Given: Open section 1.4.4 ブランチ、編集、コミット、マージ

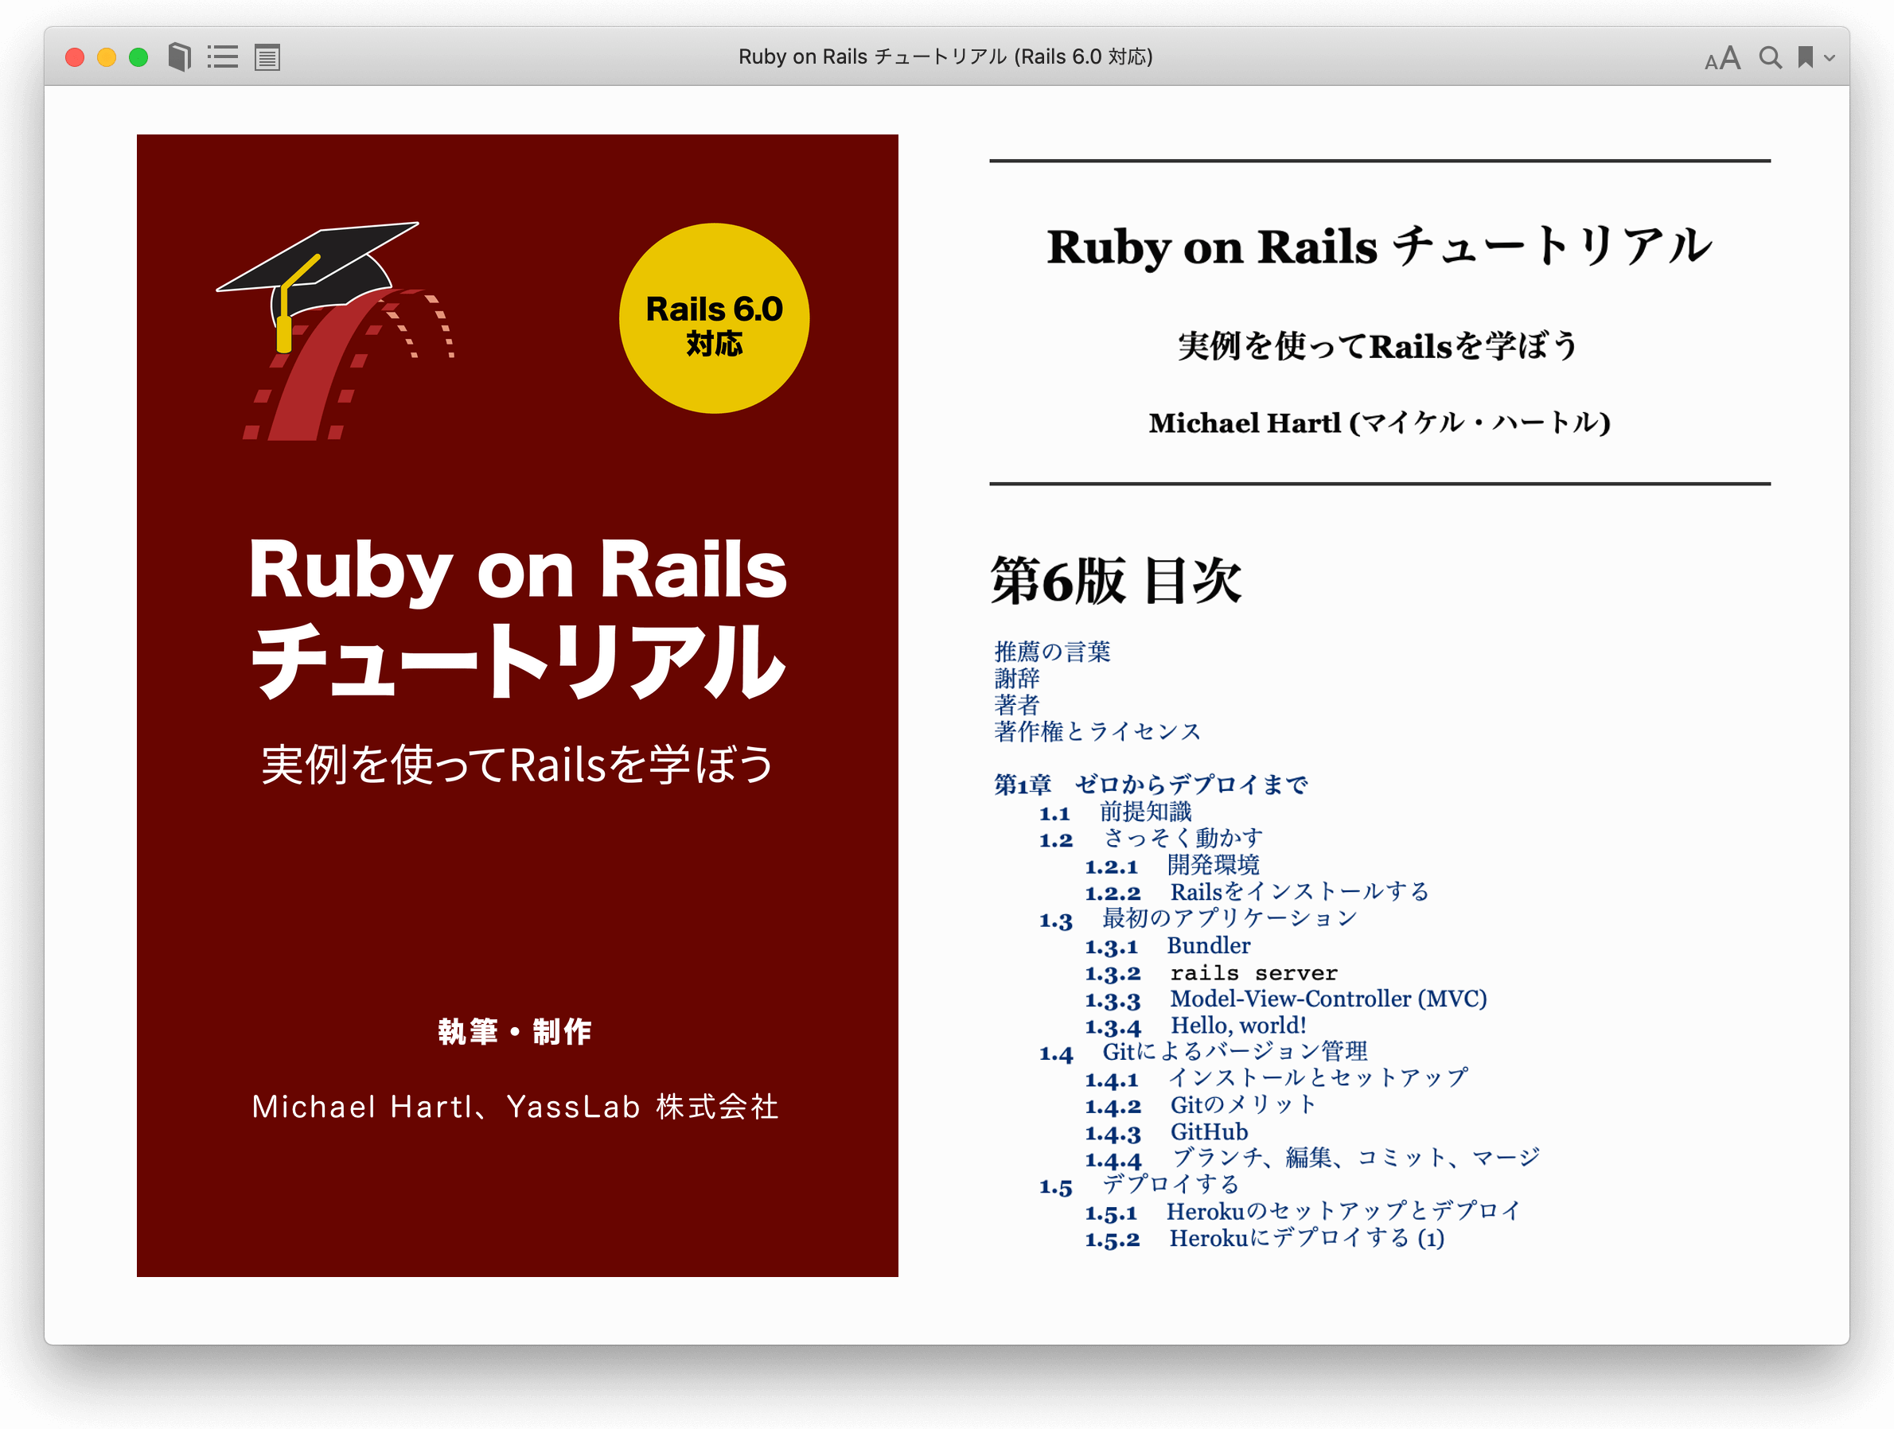Looking at the screenshot, I should 1312,1158.
